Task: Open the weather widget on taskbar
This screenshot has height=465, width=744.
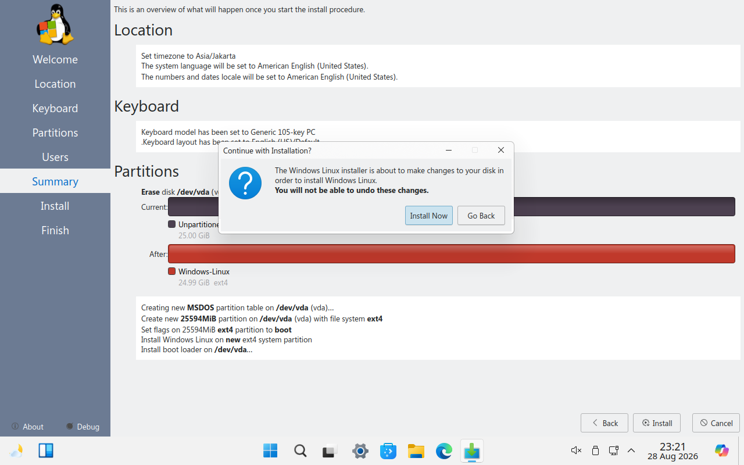Action: tap(16, 450)
